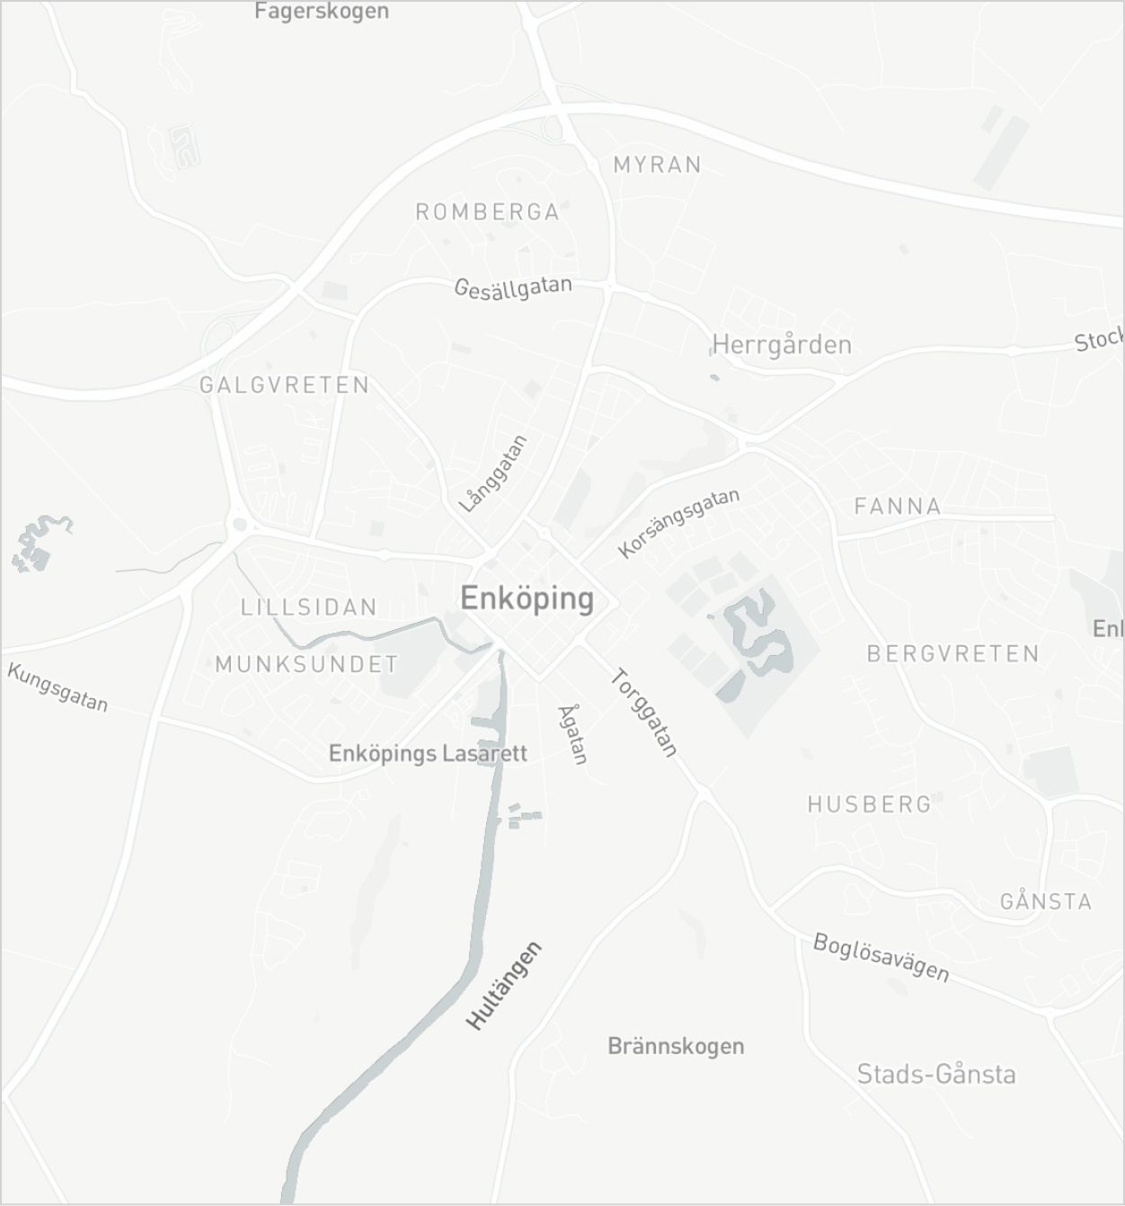Click the Korsängsgatan street label
This screenshot has width=1125, height=1206.
pos(679,523)
